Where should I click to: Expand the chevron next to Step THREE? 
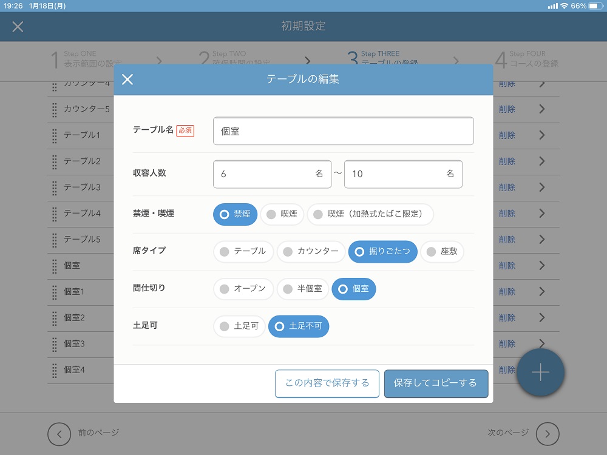pos(456,61)
